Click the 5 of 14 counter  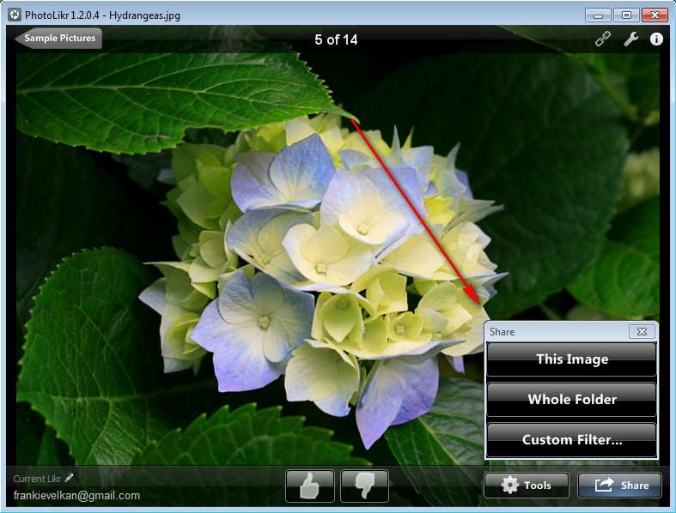click(336, 39)
